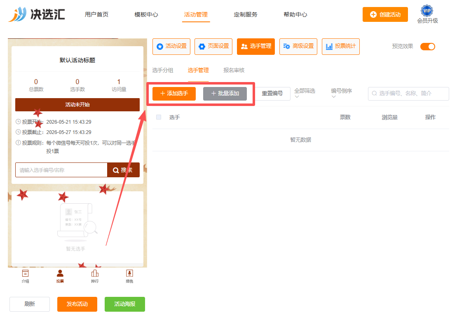Select the 投票 person icon in preview
This screenshot has width=457, height=322.
tap(60, 273)
